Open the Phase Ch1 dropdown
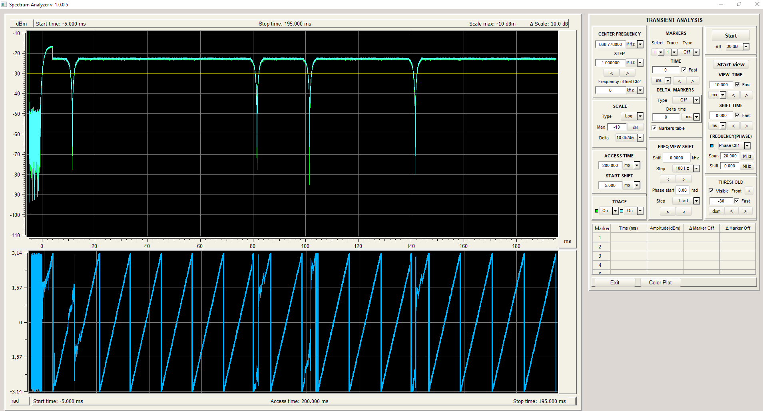This screenshot has height=411, width=763. coord(747,146)
